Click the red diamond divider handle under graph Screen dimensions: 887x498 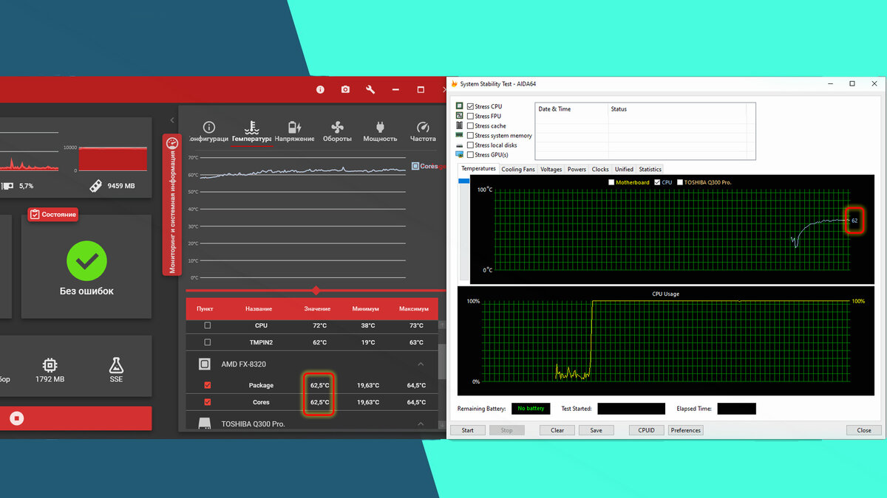point(316,291)
